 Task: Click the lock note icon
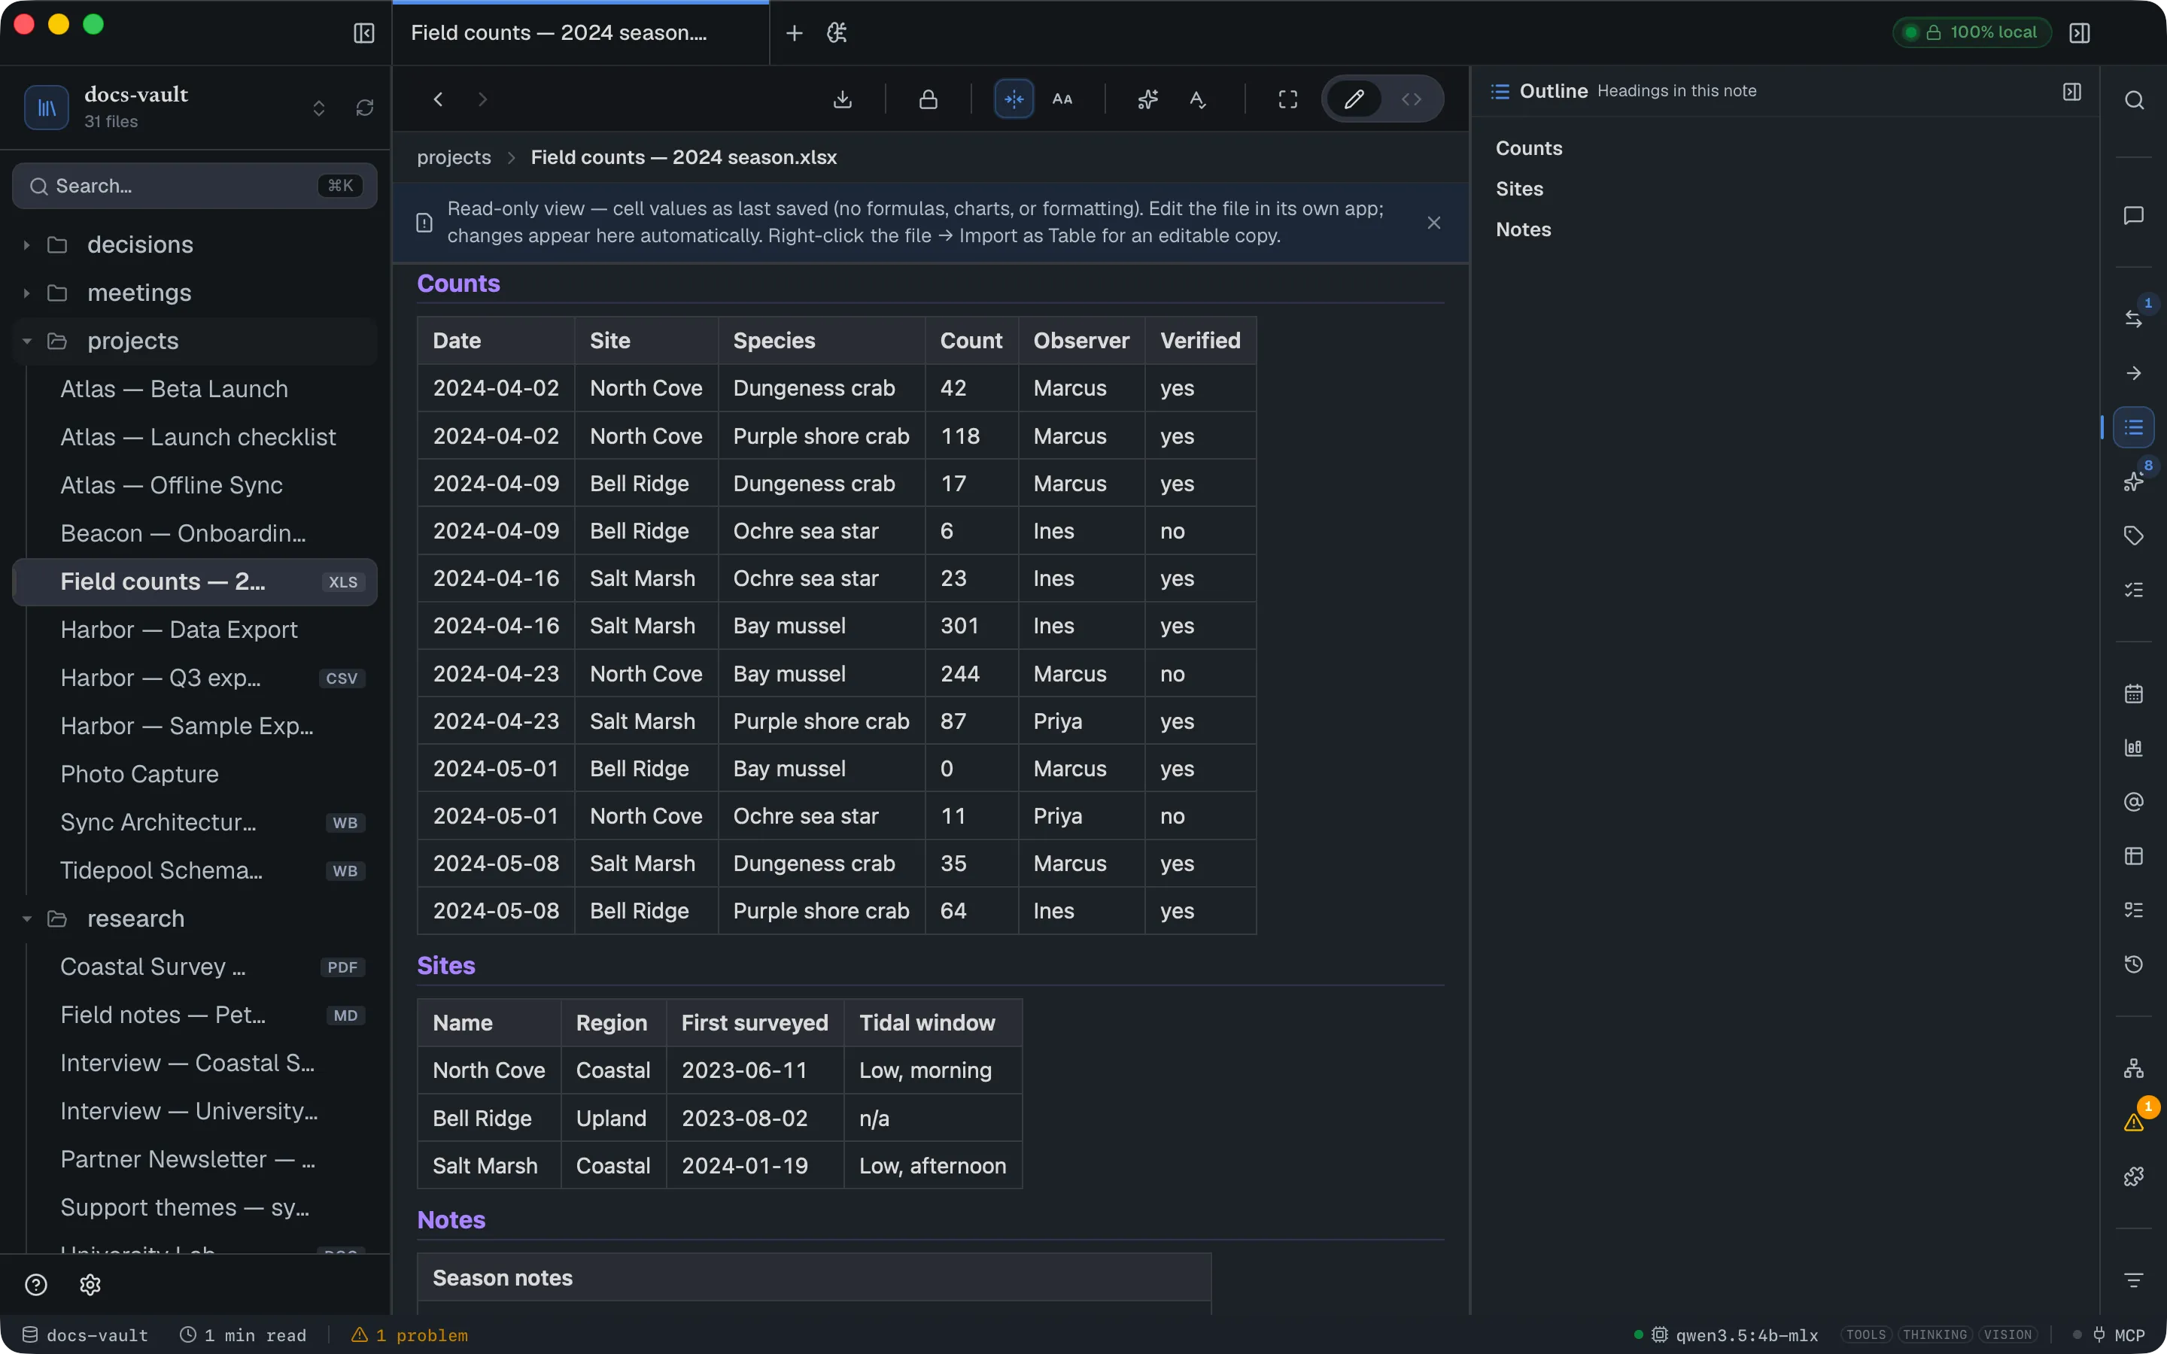click(928, 99)
